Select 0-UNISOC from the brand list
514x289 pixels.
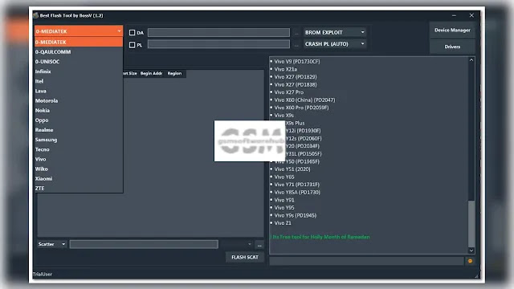[x=79, y=62]
